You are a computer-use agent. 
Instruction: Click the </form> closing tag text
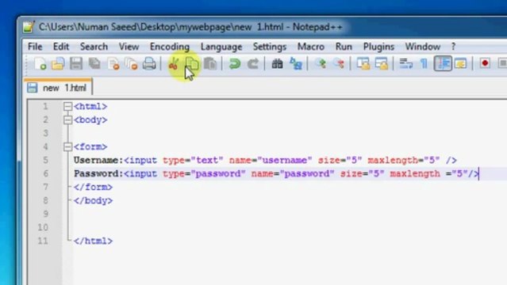[93, 187]
